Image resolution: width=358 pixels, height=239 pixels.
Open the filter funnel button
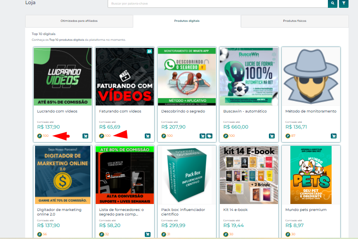344,3
